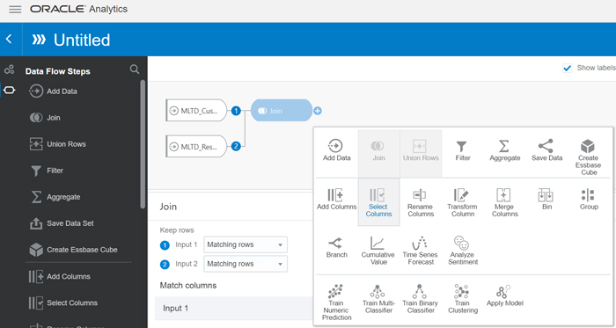
Task: Go back using the header arrow
Action: pos(9,39)
